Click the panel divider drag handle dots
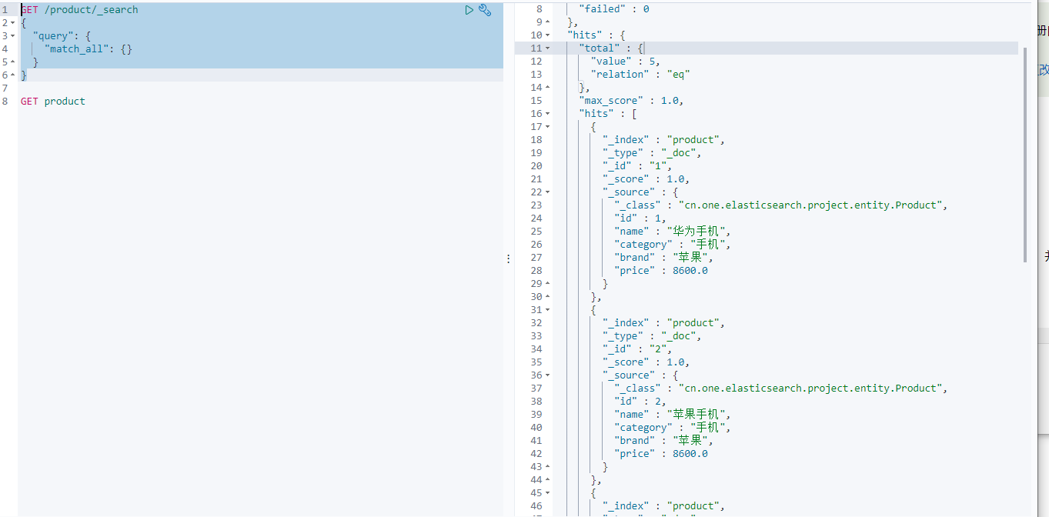 click(509, 258)
